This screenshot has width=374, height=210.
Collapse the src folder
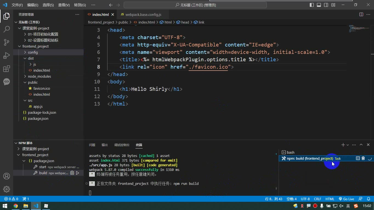(x=25, y=100)
